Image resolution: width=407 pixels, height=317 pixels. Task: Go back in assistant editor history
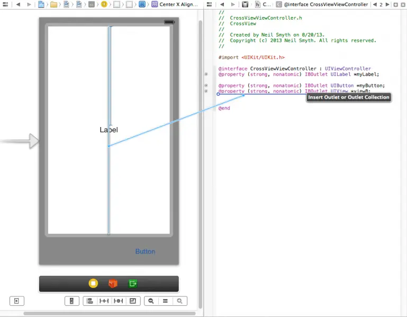(222, 4)
